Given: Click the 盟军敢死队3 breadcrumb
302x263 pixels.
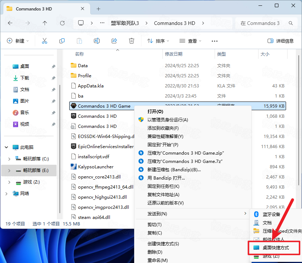Looking at the screenshot, I should (x=125, y=23).
